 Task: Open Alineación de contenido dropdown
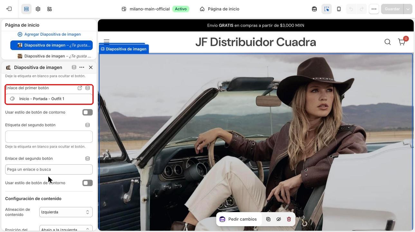coord(66,212)
